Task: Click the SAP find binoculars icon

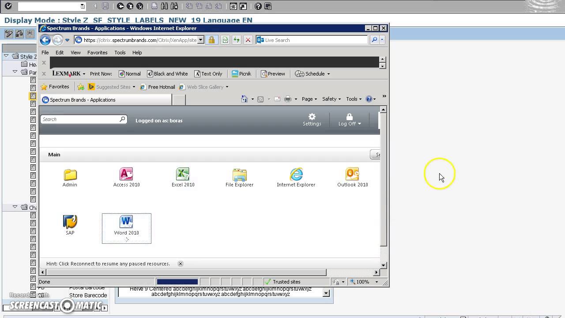Action: (164, 6)
